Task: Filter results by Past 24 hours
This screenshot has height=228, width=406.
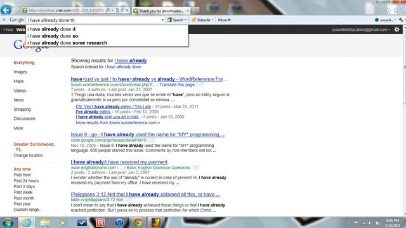Action: tap(26, 180)
